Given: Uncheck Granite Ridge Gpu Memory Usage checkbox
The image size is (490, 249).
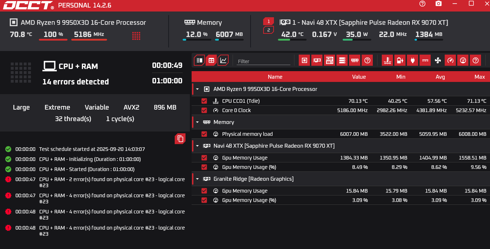Looking at the screenshot, I should click(204, 191).
